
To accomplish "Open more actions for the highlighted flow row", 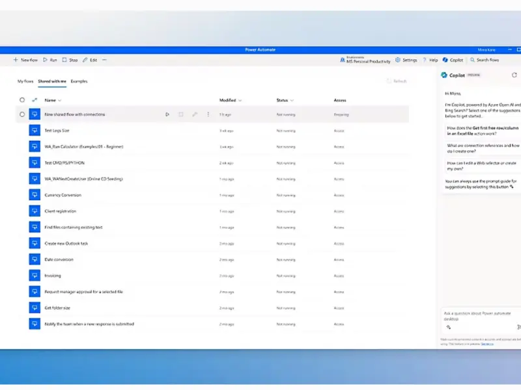I will (x=208, y=114).
